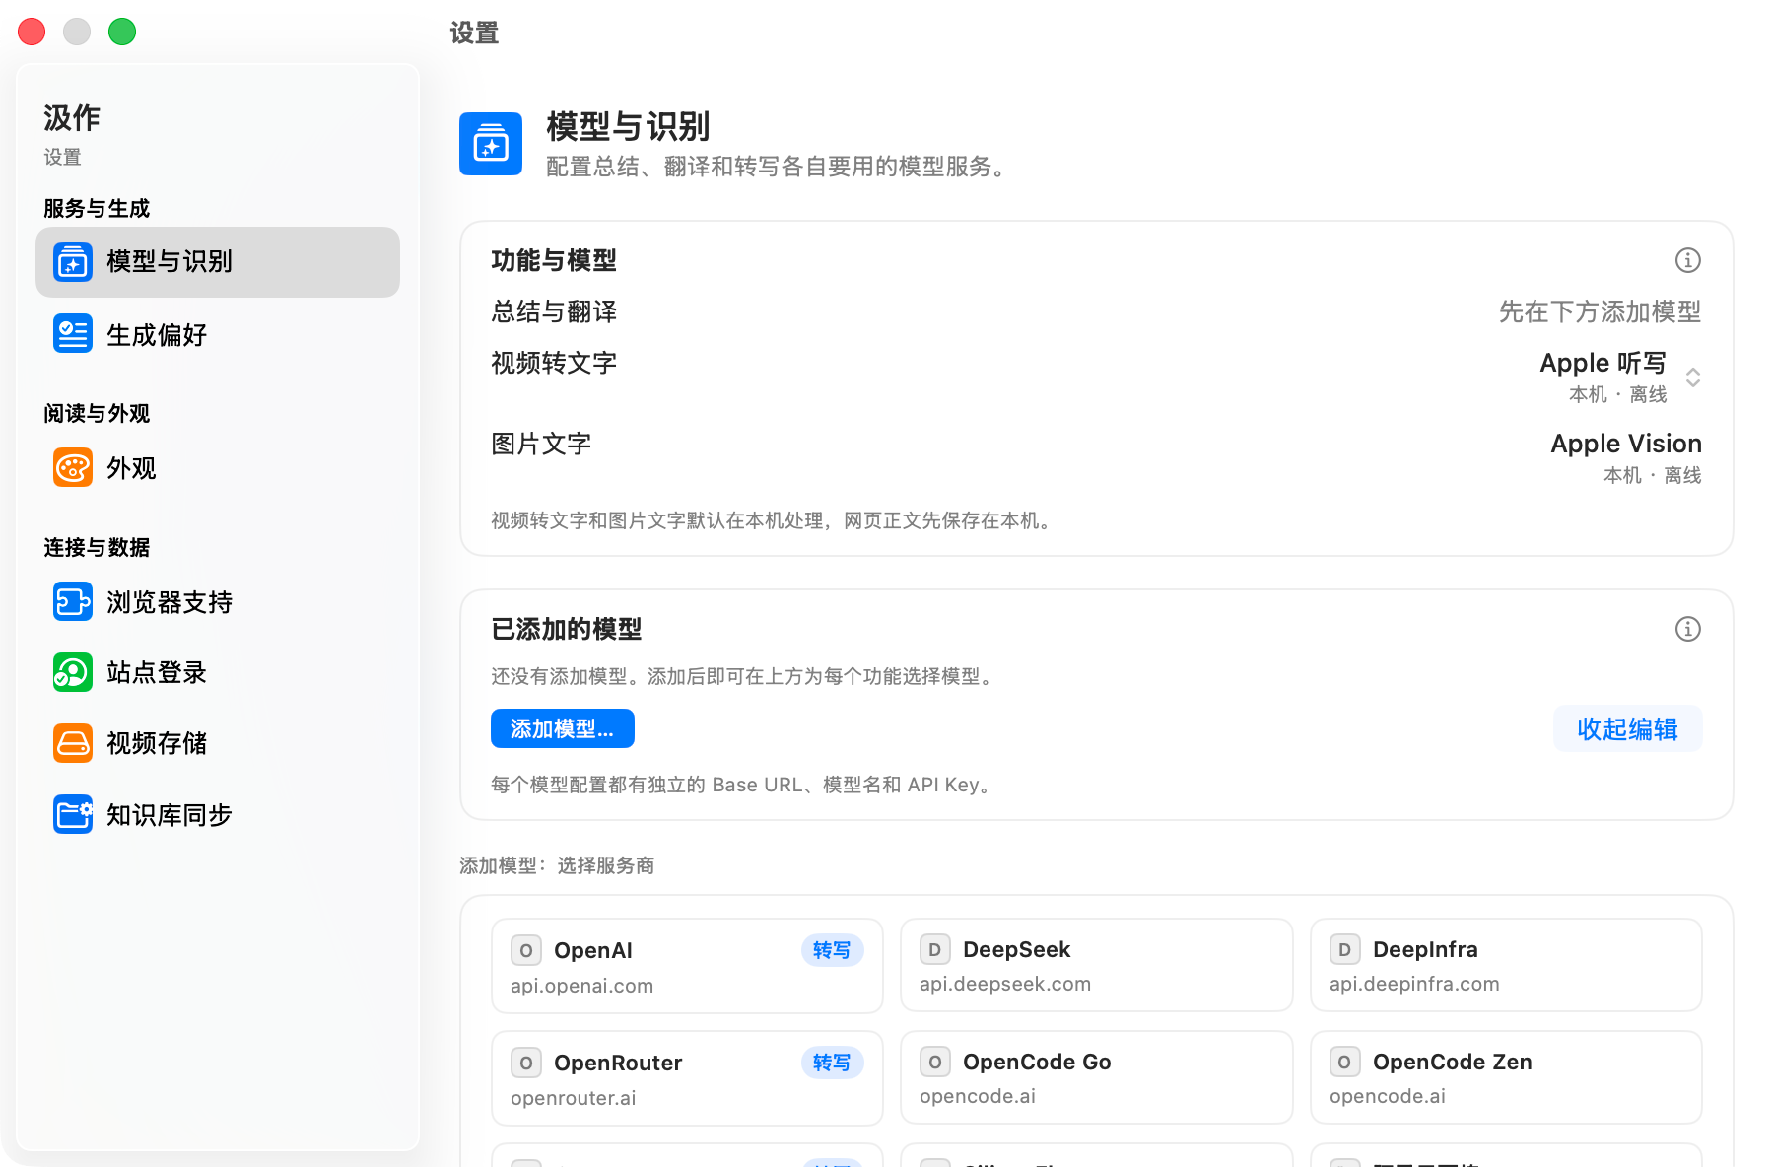
Task: Choose the OpenRouter provider card
Action: 687,1078
